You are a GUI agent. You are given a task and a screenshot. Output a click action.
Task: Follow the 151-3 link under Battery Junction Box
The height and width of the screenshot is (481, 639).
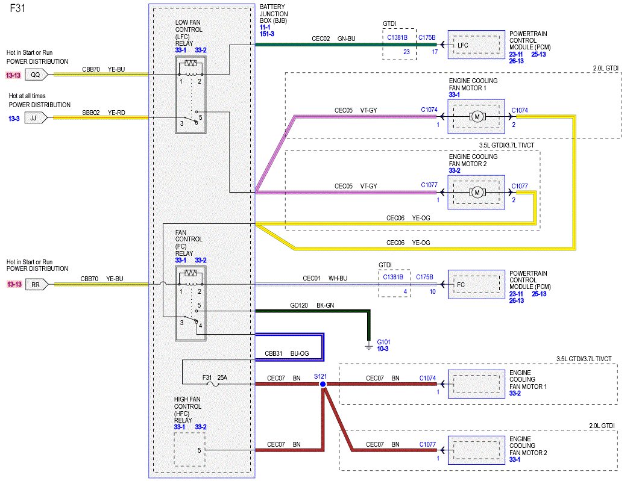[267, 34]
